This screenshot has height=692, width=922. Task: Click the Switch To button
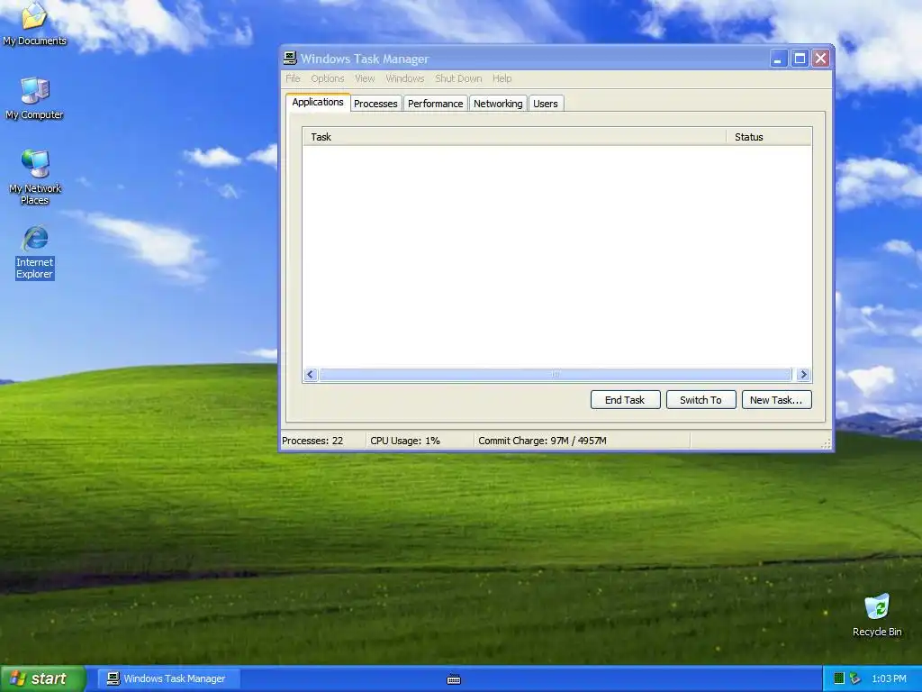[x=701, y=399]
